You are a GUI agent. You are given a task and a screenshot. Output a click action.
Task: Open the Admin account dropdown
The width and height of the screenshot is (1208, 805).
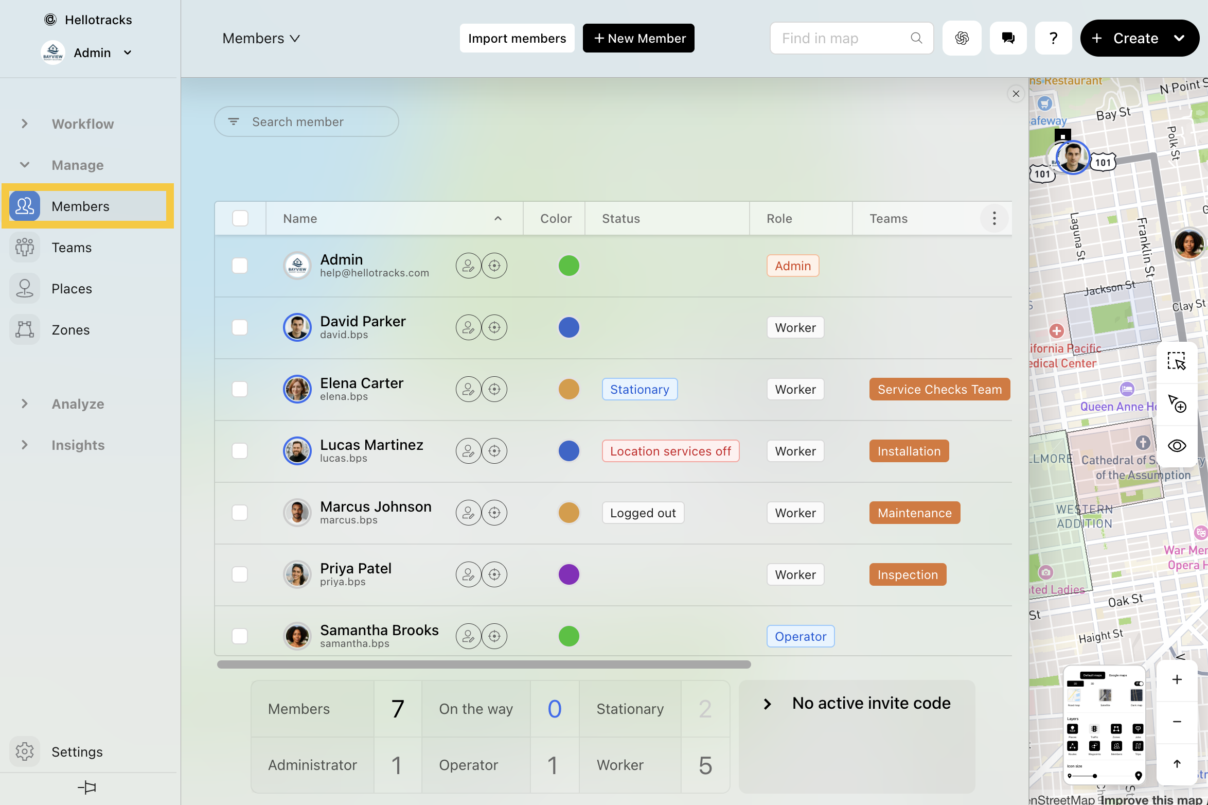tap(87, 52)
